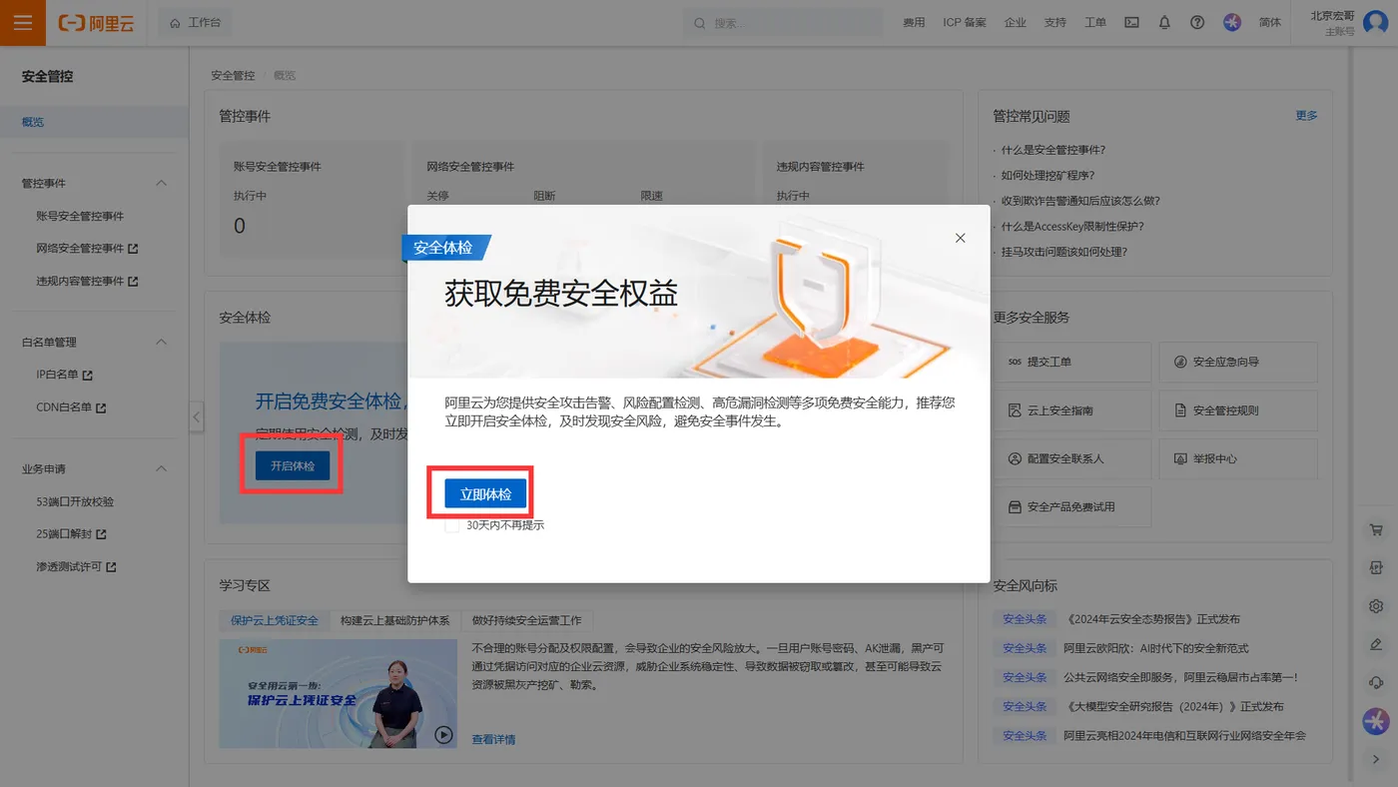This screenshot has width=1398, height=787.
Task: Open 查看详情 link under the video
Action: 493,740
